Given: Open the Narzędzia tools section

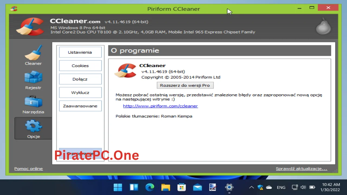Looking at the screenshot, I should point(33,104).
